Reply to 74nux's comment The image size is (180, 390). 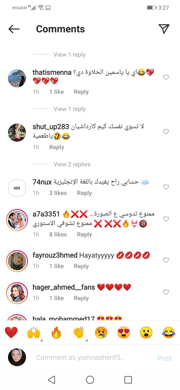(85, 193)
